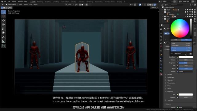The image size is (197, 111).
Task: Select the Annotate tool
Action: tap(3, 37)
